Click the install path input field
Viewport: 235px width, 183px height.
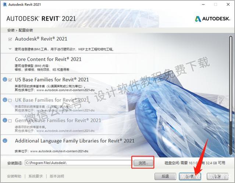tap(78, 163)
